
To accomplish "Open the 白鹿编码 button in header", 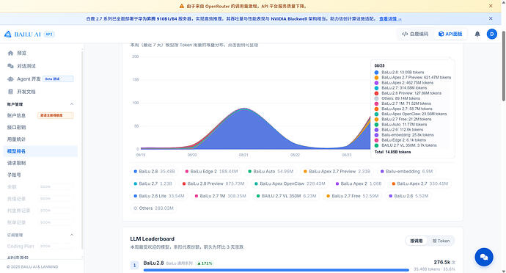I will [415, 34].
